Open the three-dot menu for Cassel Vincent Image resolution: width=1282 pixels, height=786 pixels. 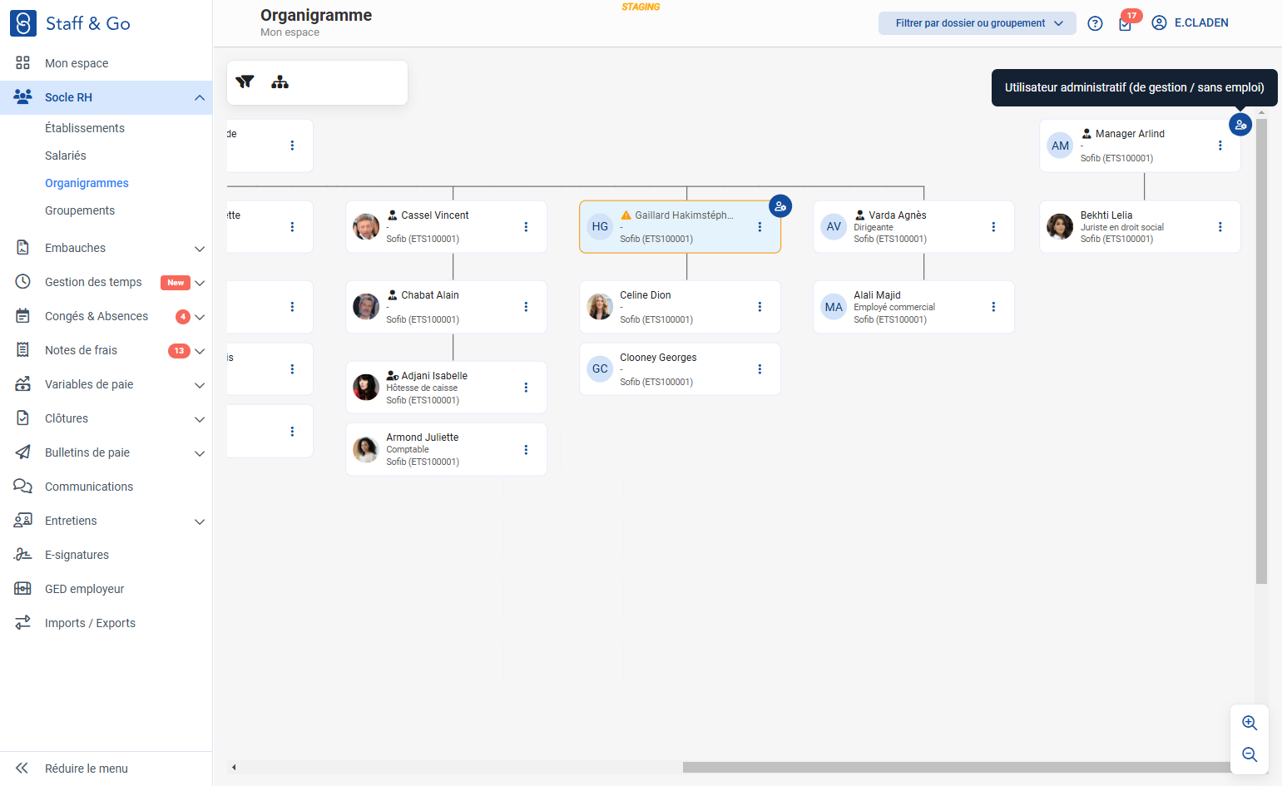tap(526, 227)
